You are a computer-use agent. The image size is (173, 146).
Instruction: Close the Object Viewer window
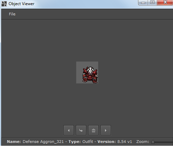click(165, 2)
